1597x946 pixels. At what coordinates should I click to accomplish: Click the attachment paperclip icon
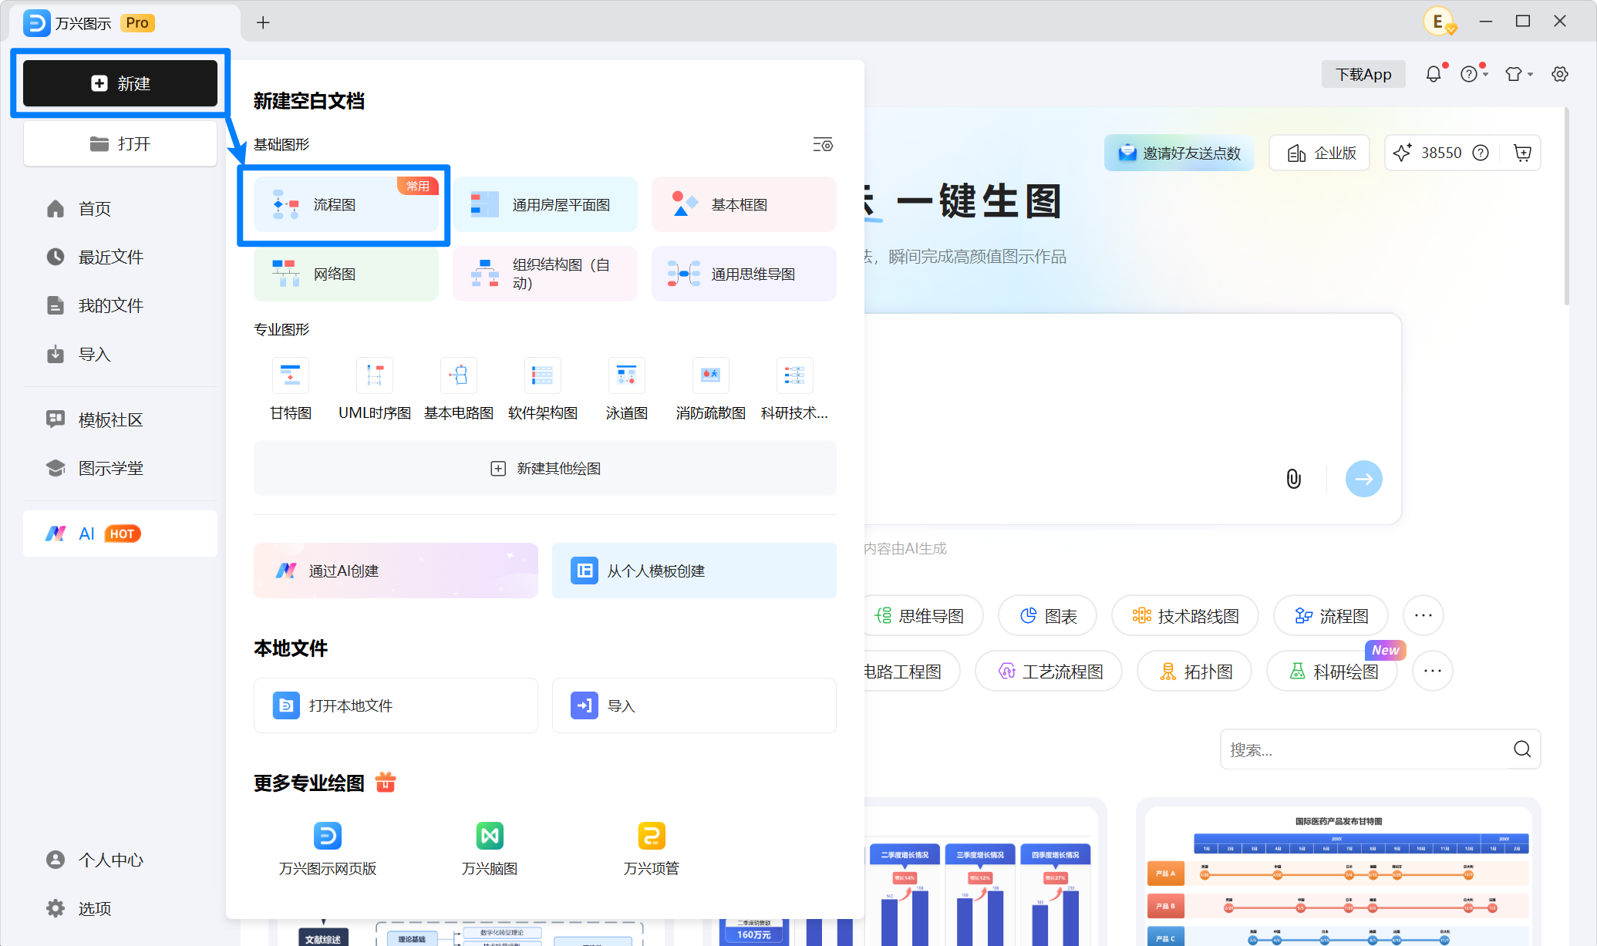(x=1293, y=479)
